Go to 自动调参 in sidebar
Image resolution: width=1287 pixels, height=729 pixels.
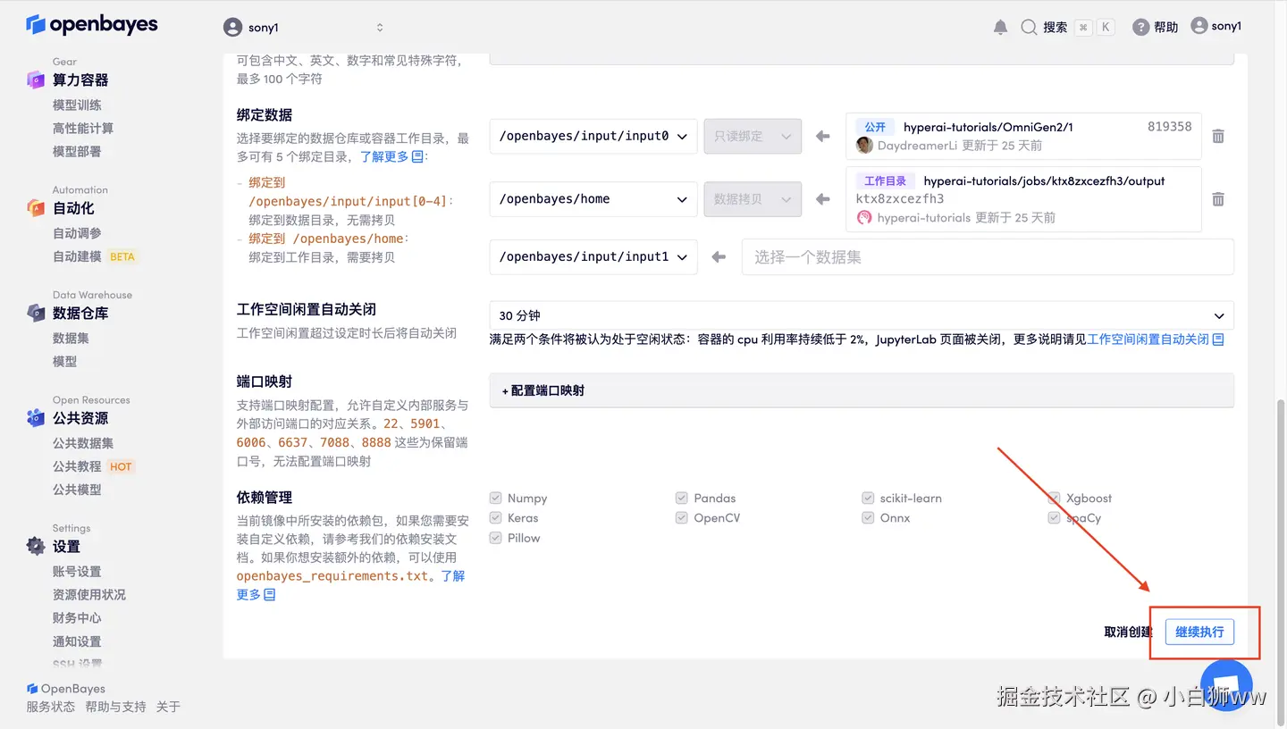tap(77, 233)
